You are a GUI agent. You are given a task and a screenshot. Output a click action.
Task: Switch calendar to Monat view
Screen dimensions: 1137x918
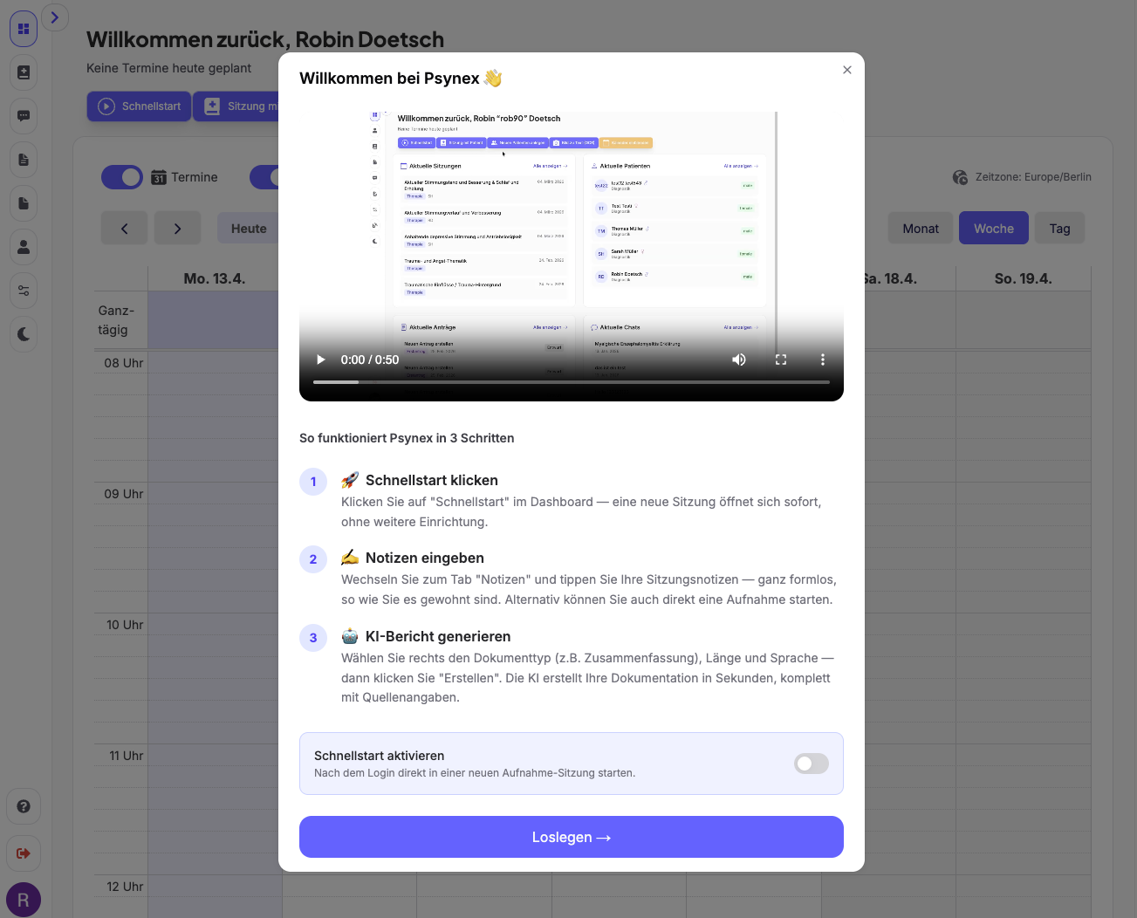pyautogui.click(x=921, y=229)
